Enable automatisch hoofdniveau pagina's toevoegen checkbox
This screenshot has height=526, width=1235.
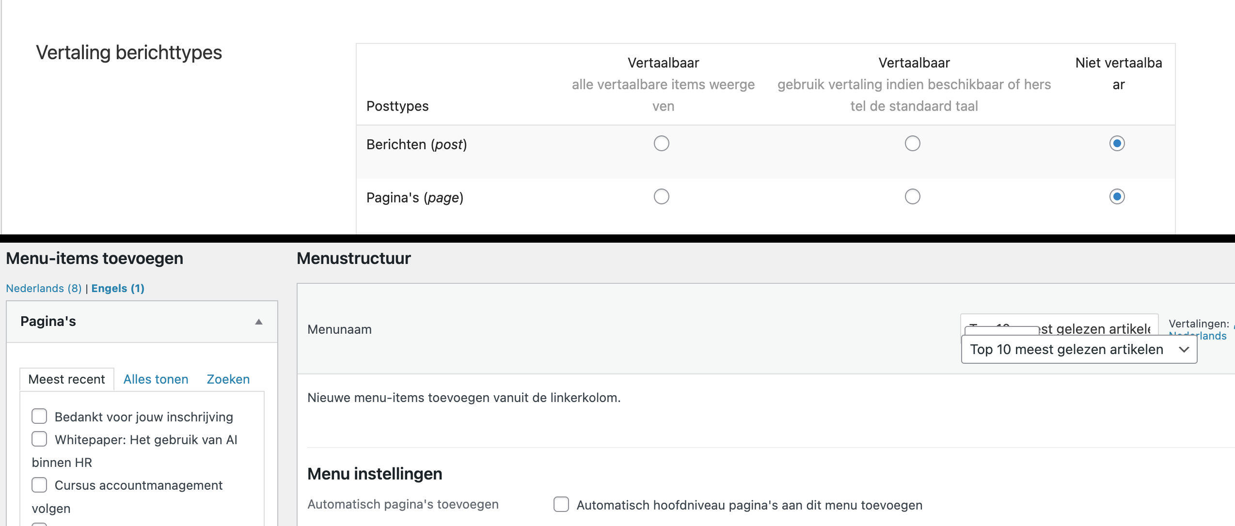tap(561, 504)
